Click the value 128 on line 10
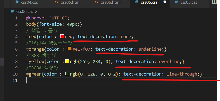 91,74
